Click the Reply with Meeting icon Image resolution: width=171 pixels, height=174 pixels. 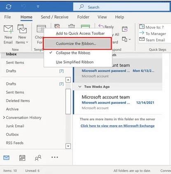coord(125,29)
